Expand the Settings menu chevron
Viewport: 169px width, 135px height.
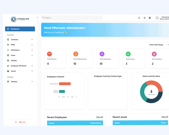pyautogui.click(x=32, y=82)
